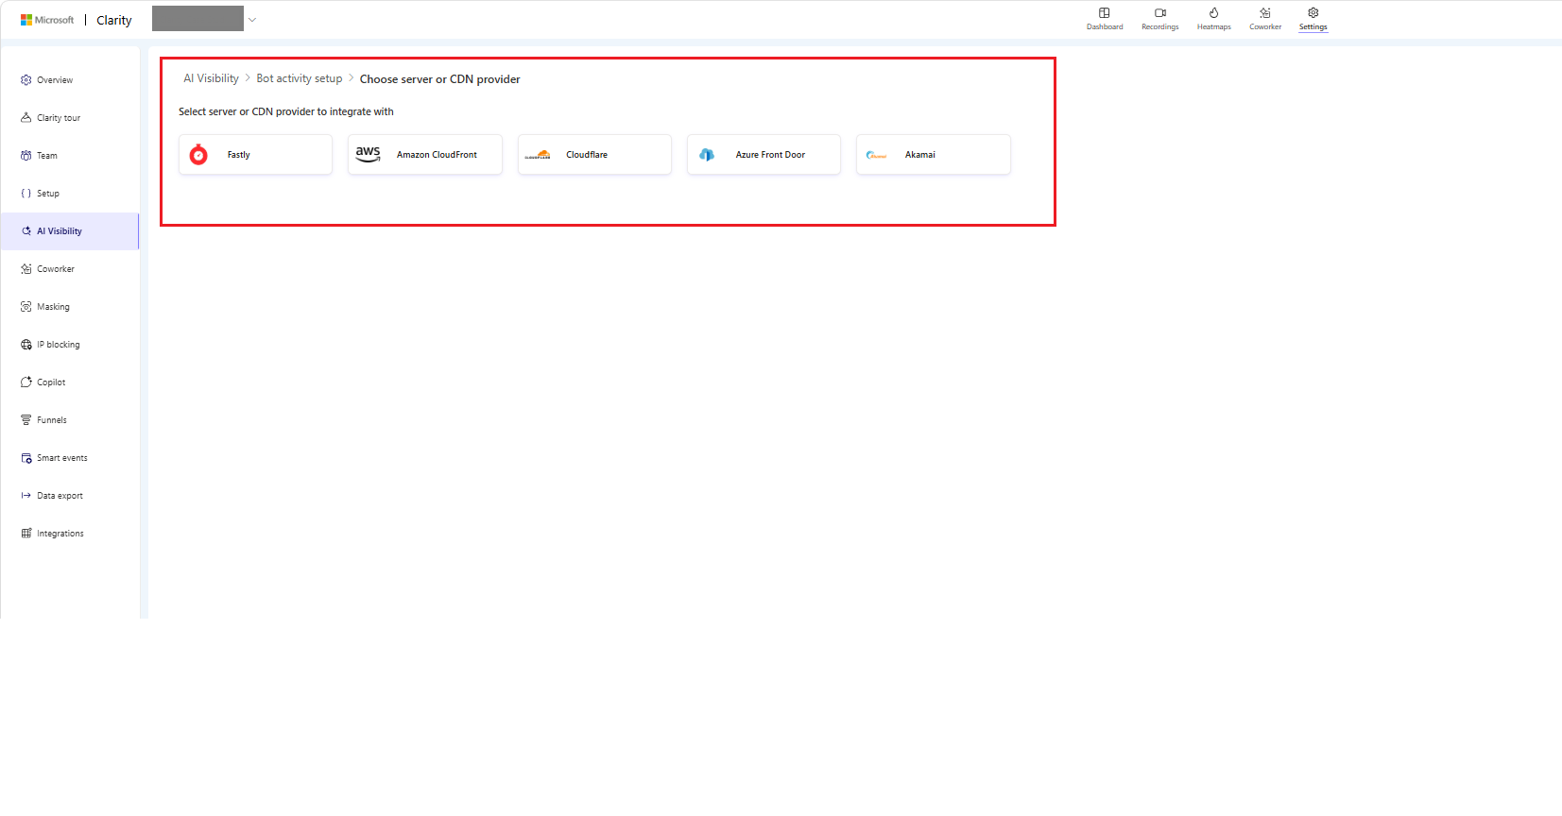Open the AI Visibility sidebar item
Screen dimensions: 1562x816
[70, 231]
